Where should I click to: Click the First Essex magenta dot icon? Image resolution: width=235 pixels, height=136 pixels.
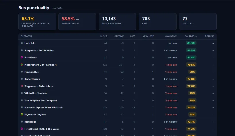click(22, 58)
